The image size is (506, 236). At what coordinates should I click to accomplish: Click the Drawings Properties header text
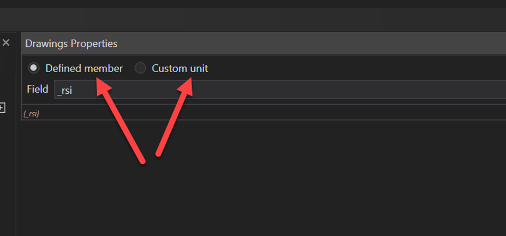(x=71, y=43)
